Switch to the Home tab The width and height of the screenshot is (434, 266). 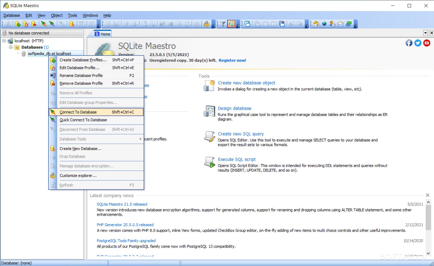102,34
